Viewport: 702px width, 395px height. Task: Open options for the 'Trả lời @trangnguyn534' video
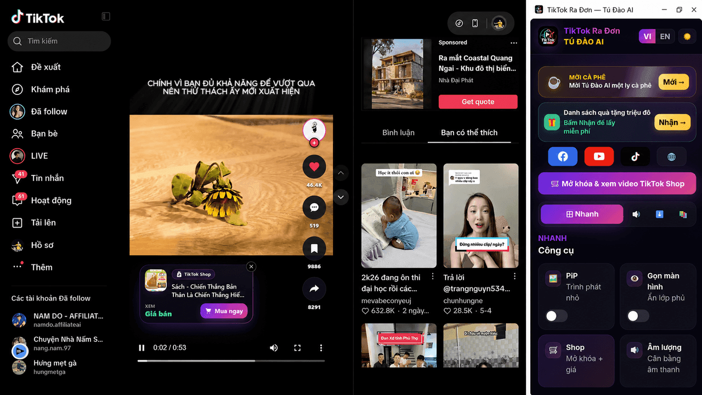pos(514,276)
